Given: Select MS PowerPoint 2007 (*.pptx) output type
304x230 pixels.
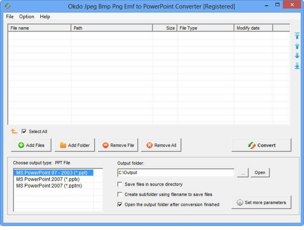Looking at the screenshot, I should pos(54,179).
